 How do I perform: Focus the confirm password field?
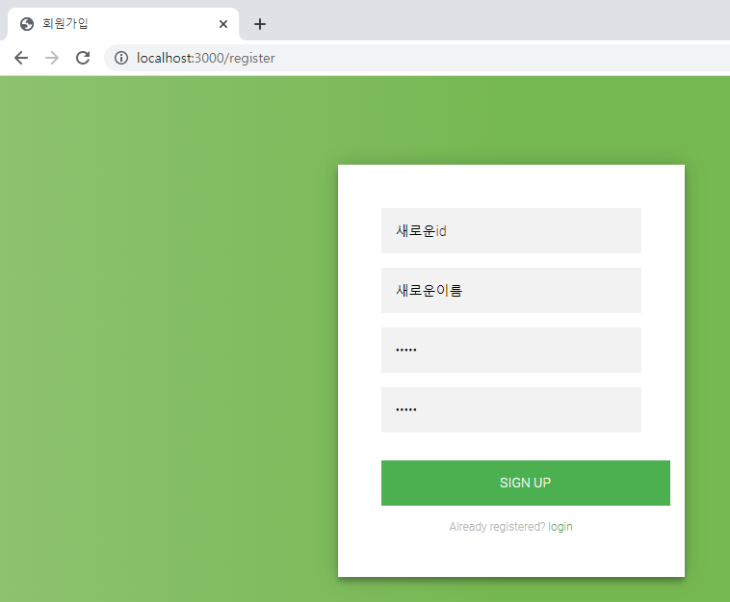(511, 409)
